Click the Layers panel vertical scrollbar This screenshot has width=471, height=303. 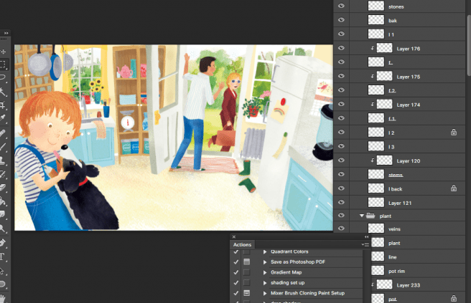468,143
